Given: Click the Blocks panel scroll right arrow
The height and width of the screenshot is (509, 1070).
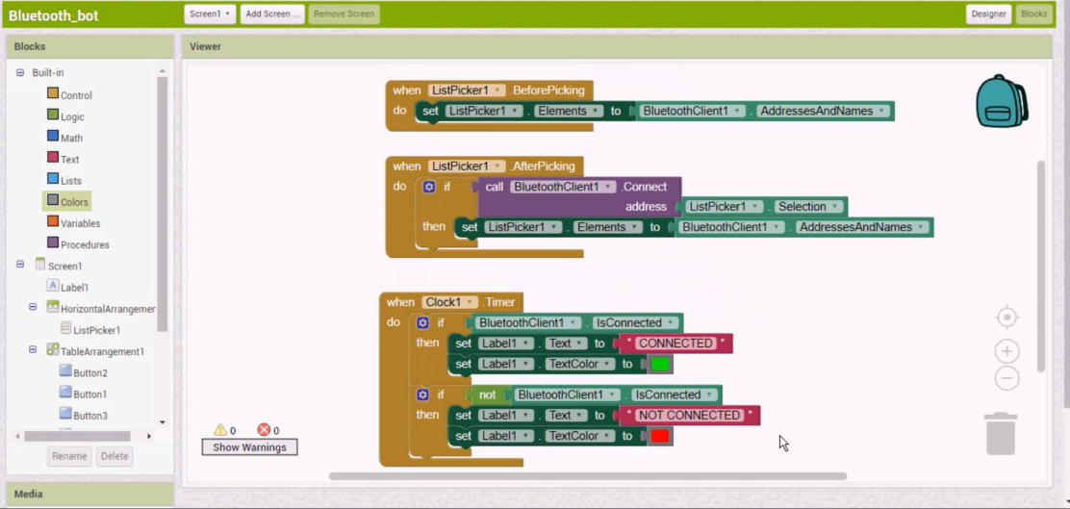Looking at the screenshot, I should click(149, 435).
